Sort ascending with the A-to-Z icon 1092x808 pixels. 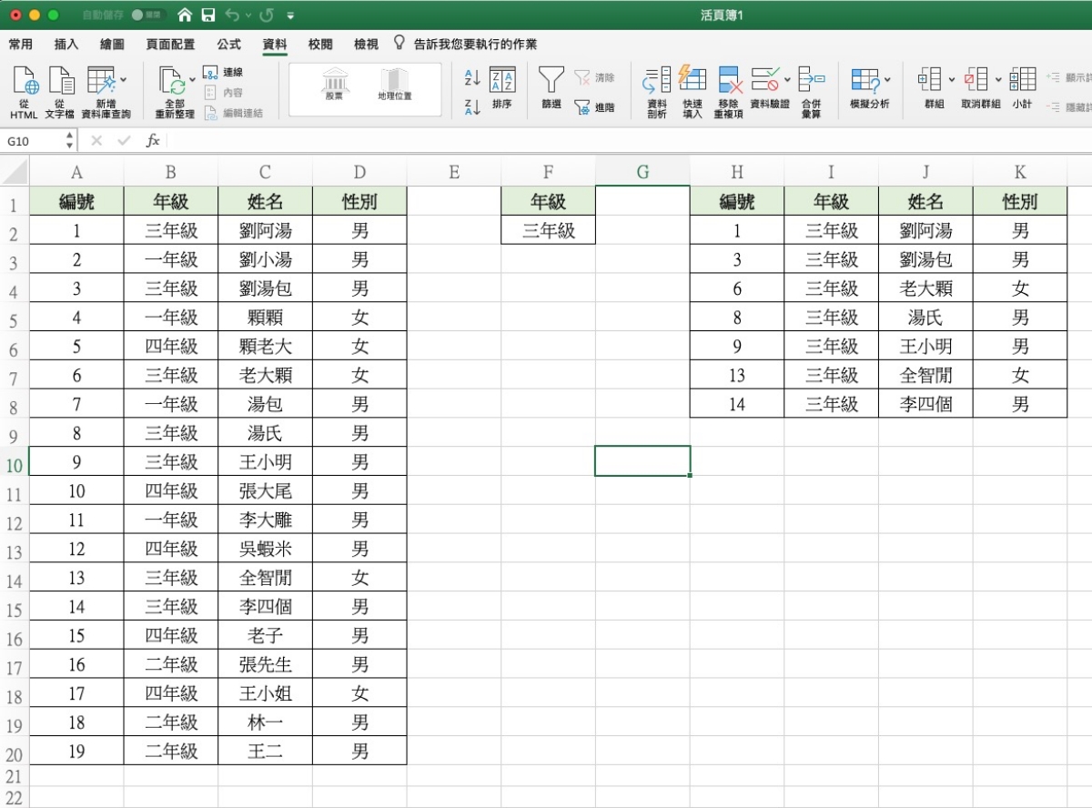pos(472,78)
